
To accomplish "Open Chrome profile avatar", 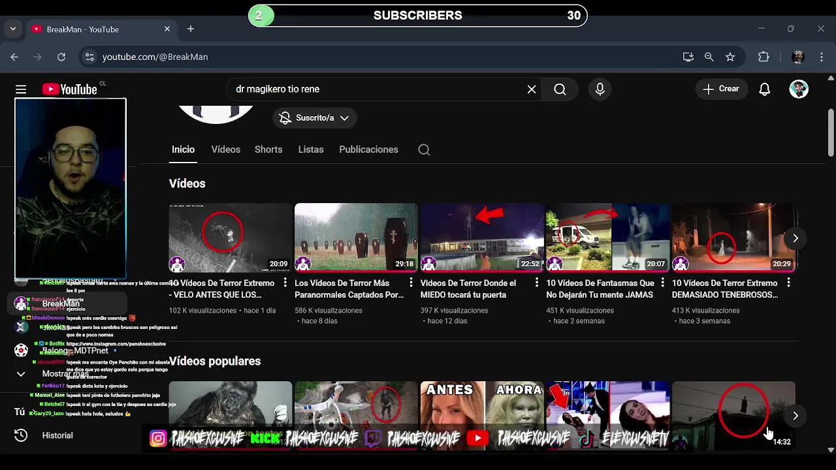I will pos(798,57).
